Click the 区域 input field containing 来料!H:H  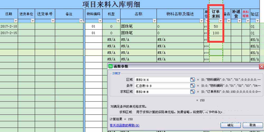pyautogui.click(x=162, y=80)
